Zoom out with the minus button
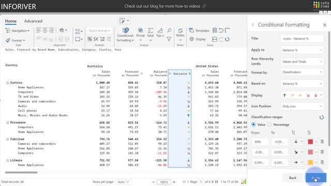Image resolution: width=331 pixels, height=186 pixels. (x=154, y=182)
